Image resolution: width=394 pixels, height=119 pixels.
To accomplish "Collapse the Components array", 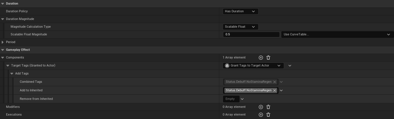I will (x=3, y=58).
